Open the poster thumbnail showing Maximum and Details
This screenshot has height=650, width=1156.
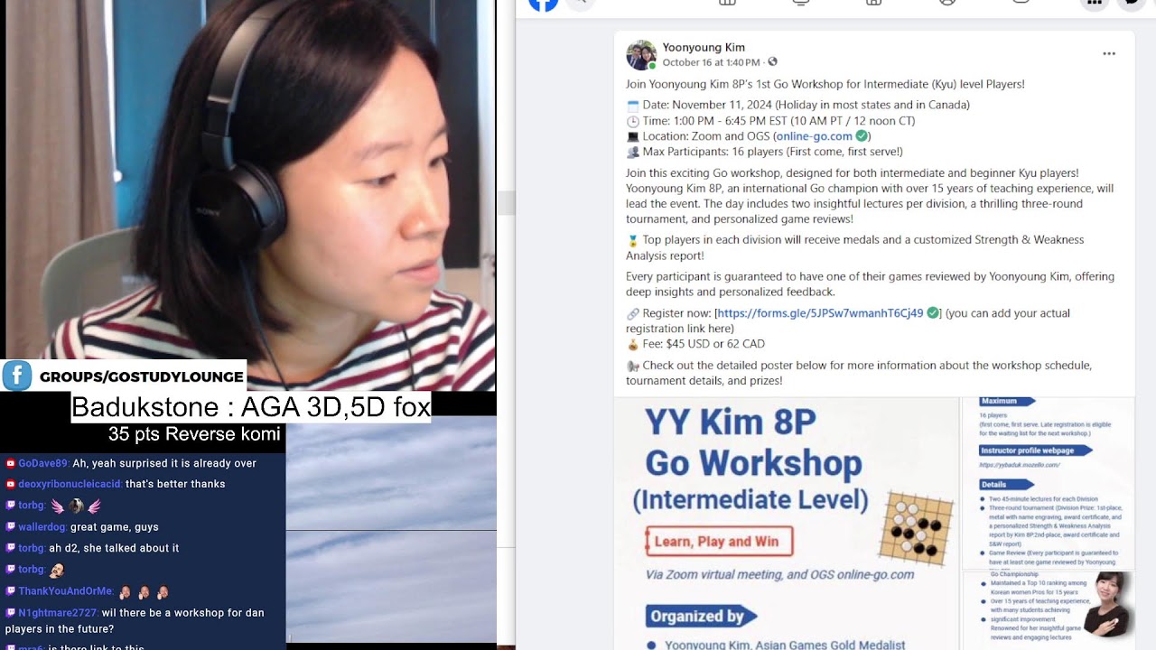pos(1049,483)
